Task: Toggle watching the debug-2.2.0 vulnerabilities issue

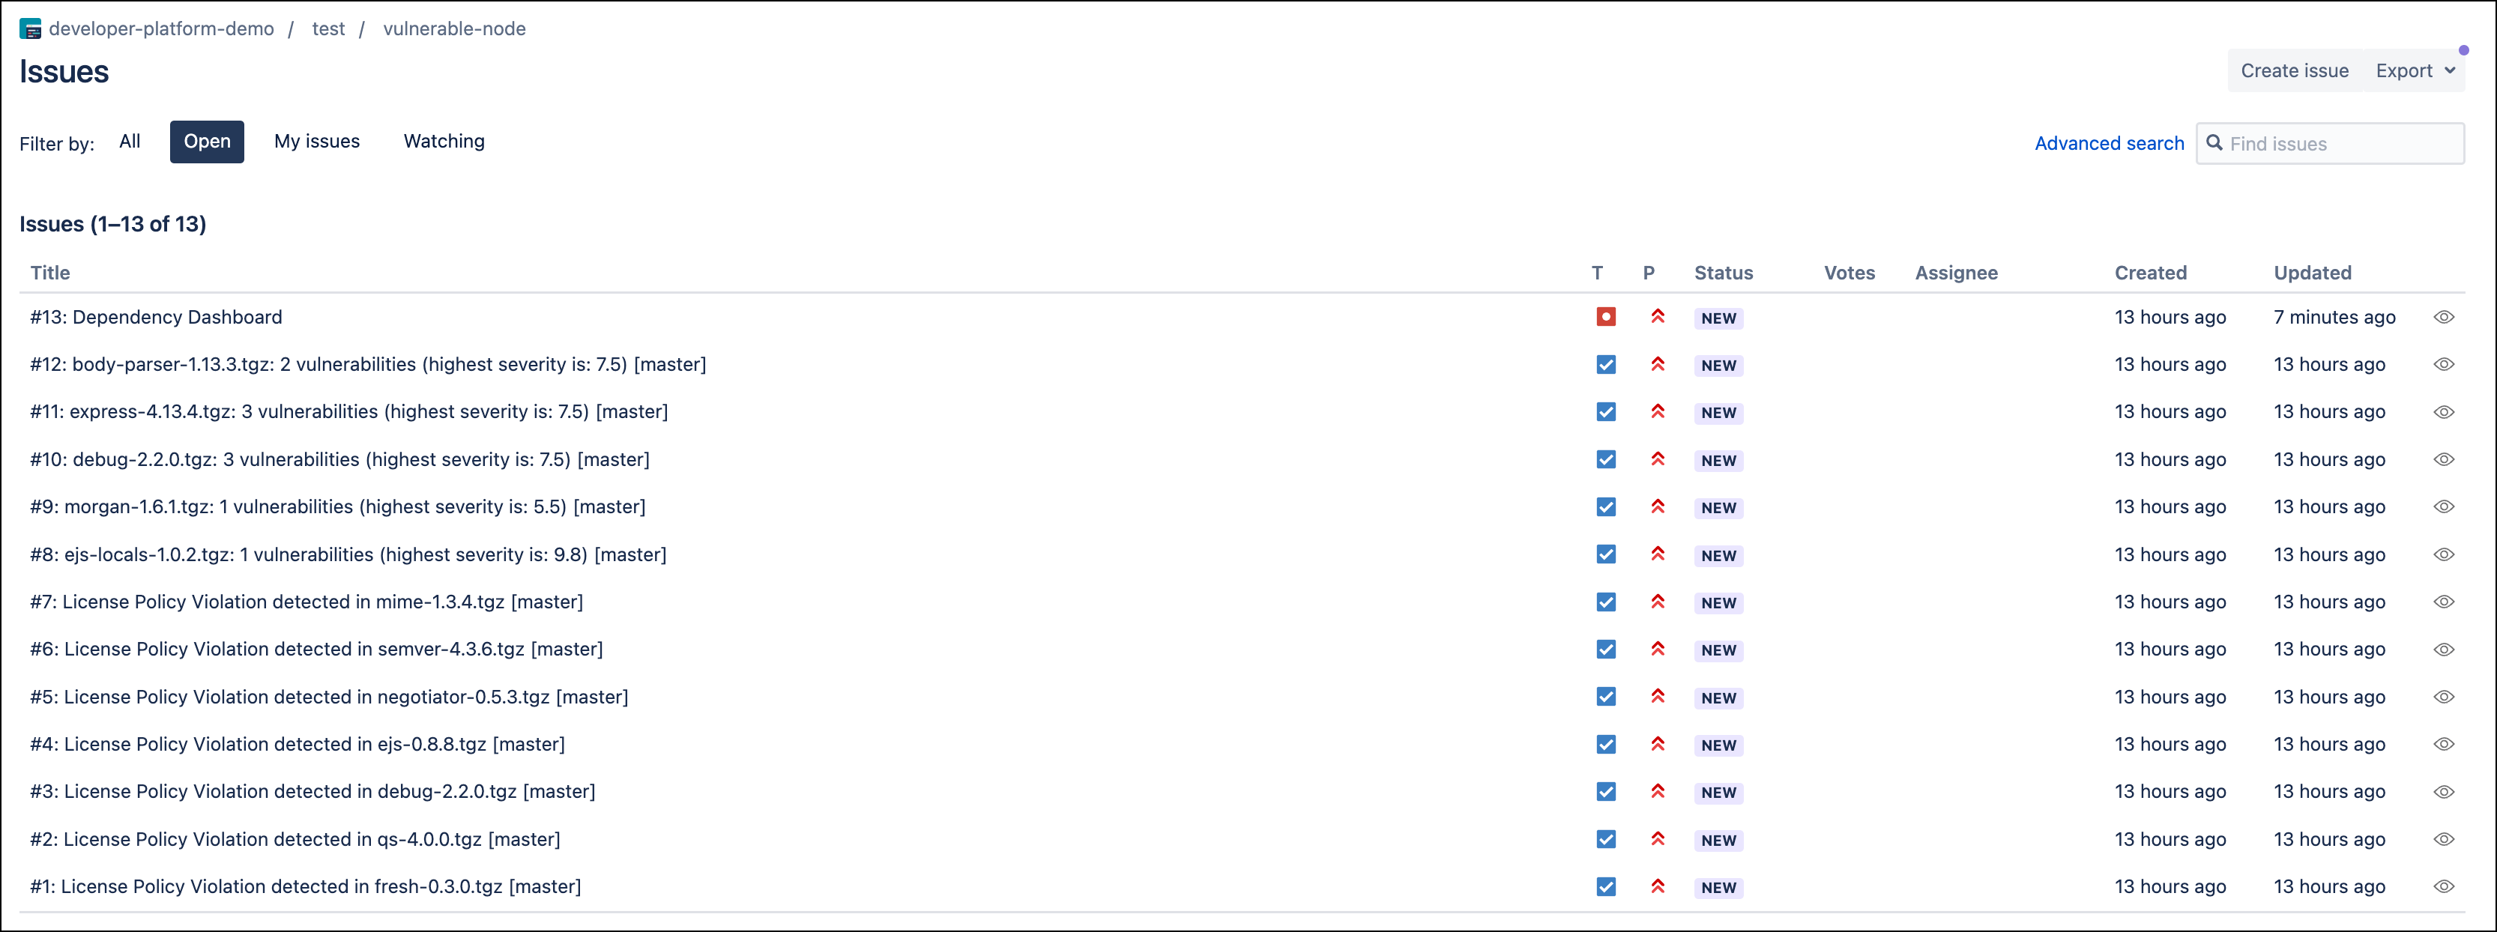Action: pos(2444,459)
